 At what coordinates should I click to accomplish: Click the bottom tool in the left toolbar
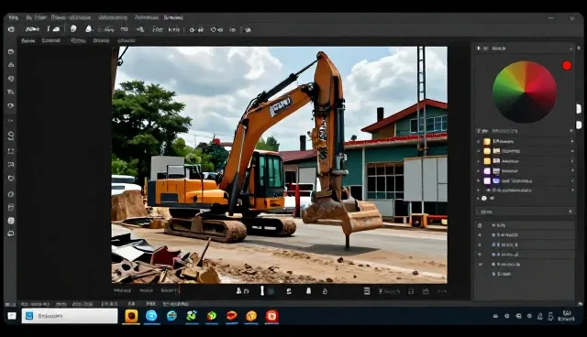(11, 234)
